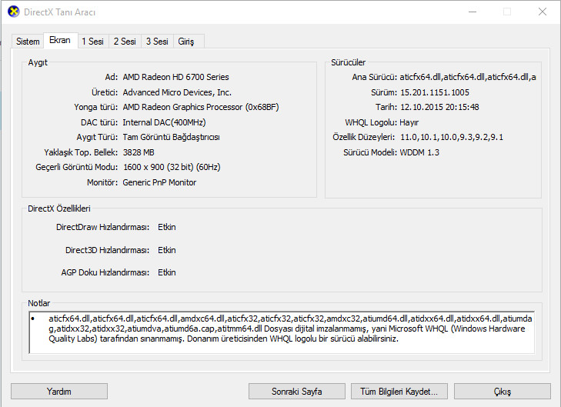The height and width of the screenshot is (407, 561).
Task: Switch to the Sistem tab
Action: 28,42
